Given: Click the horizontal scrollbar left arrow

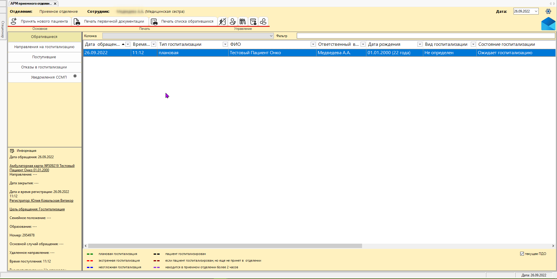Looking at the screenshot, I should pos(86,246).
